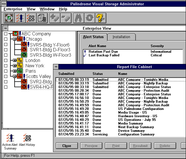Open the Report File Cabinet toolbar icon
The width and height of the screenshot is (186, 159).
tap(42, 18)
